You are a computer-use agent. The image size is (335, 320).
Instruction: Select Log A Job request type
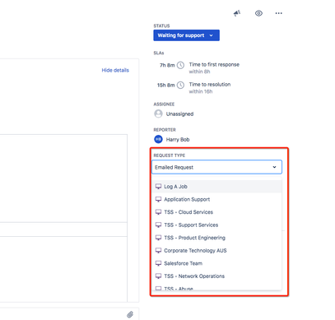[x=216, y=187]
